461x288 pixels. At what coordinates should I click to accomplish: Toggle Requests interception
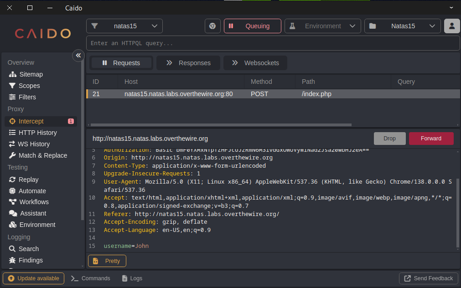tap(121, 63)
